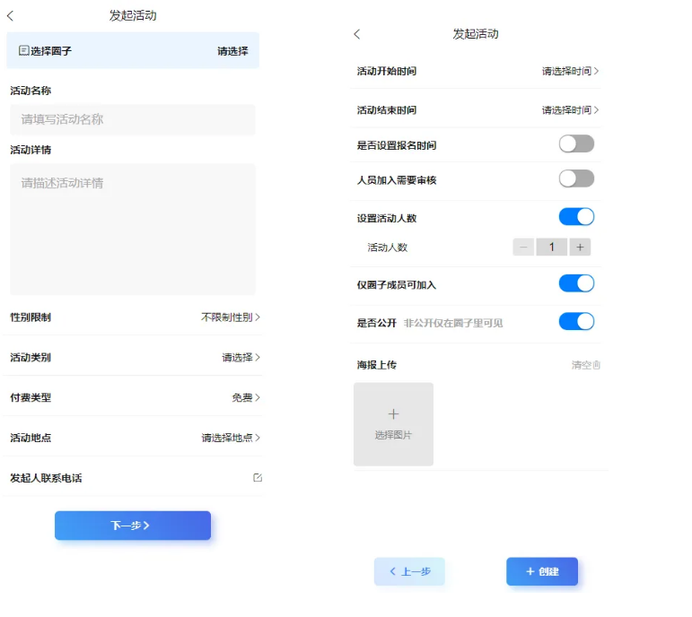
Task: Click the edit icon beside 发起人联系电话
Action: [x=258, y=478]
